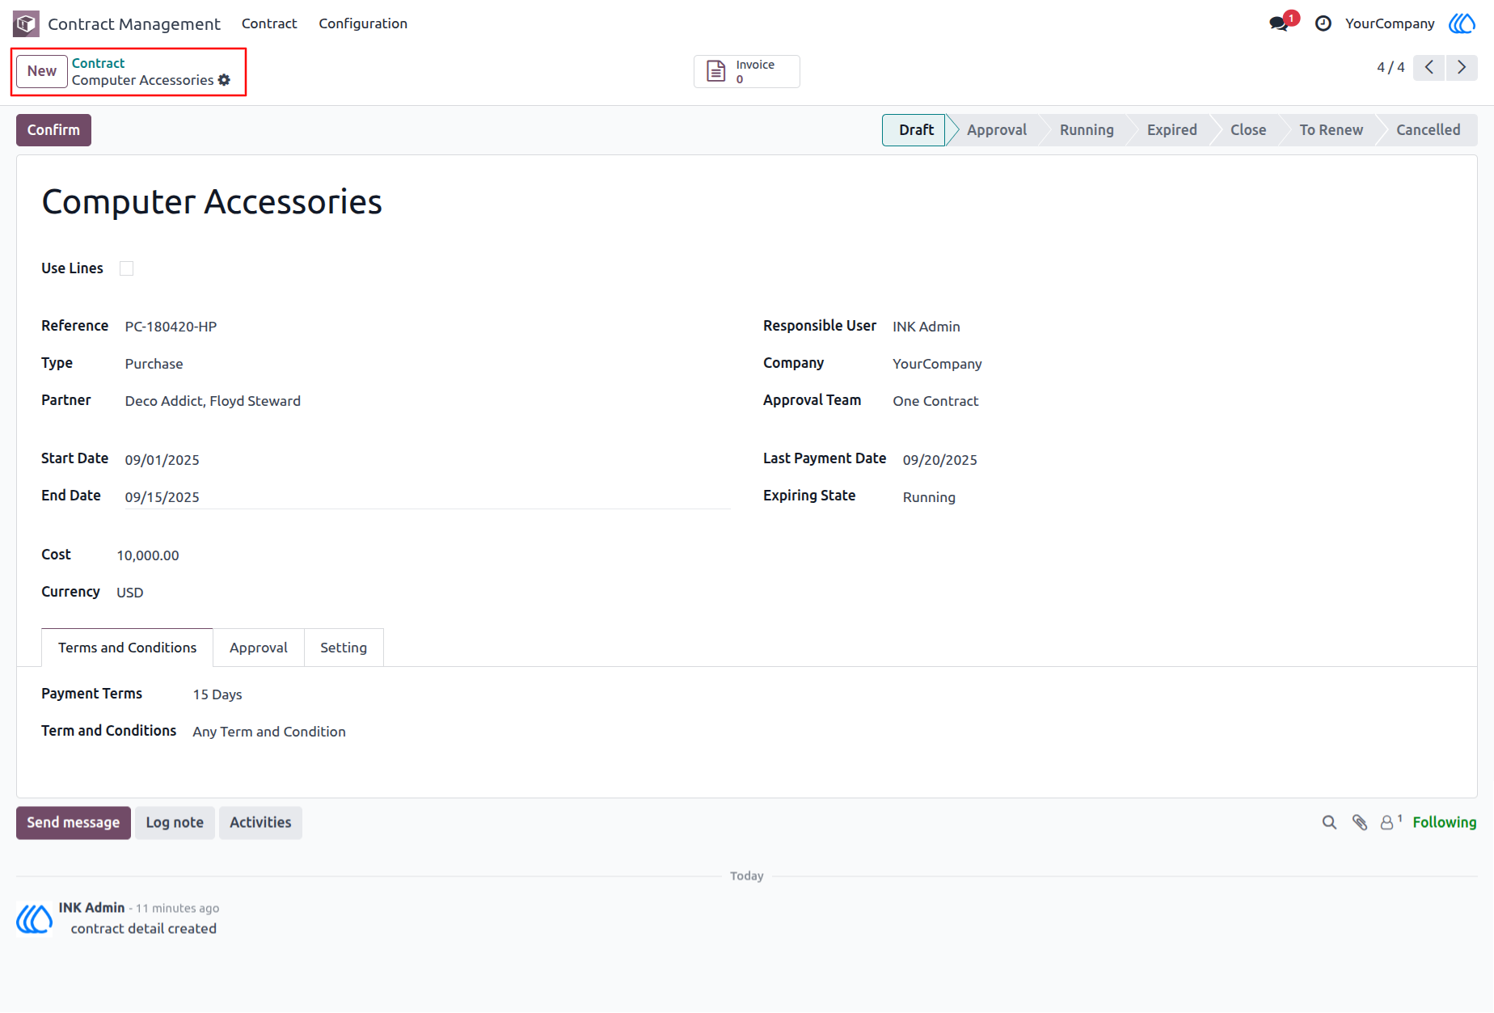1494x1013 pixels.
Task: Click Log note button
Action: [x=175, y=822]
